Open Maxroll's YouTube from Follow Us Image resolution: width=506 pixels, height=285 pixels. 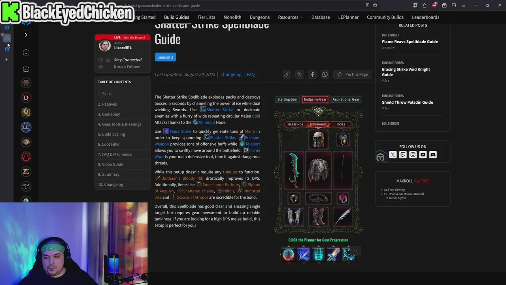coord(423,155)
